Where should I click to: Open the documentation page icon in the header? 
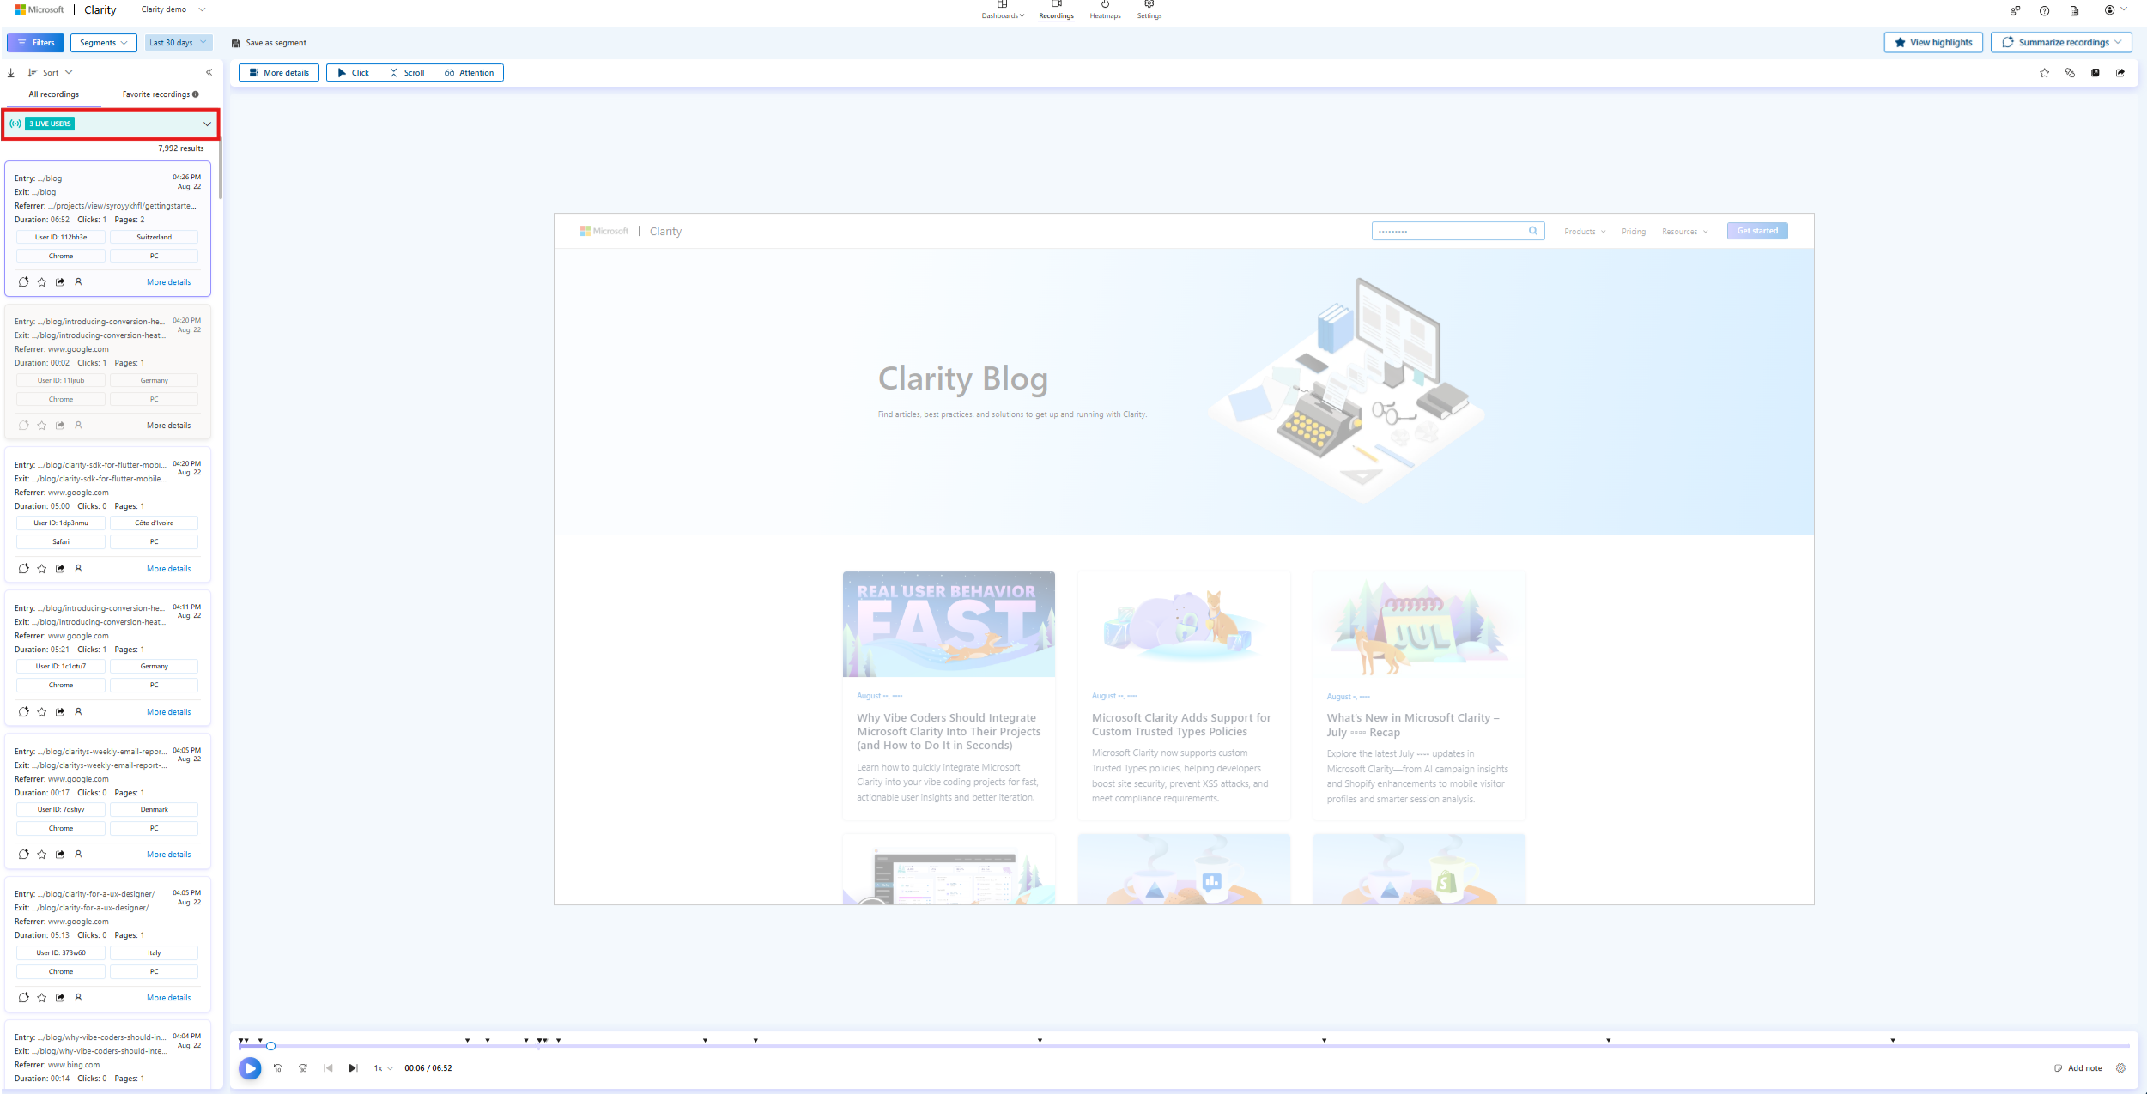(x=2074, y=10)
